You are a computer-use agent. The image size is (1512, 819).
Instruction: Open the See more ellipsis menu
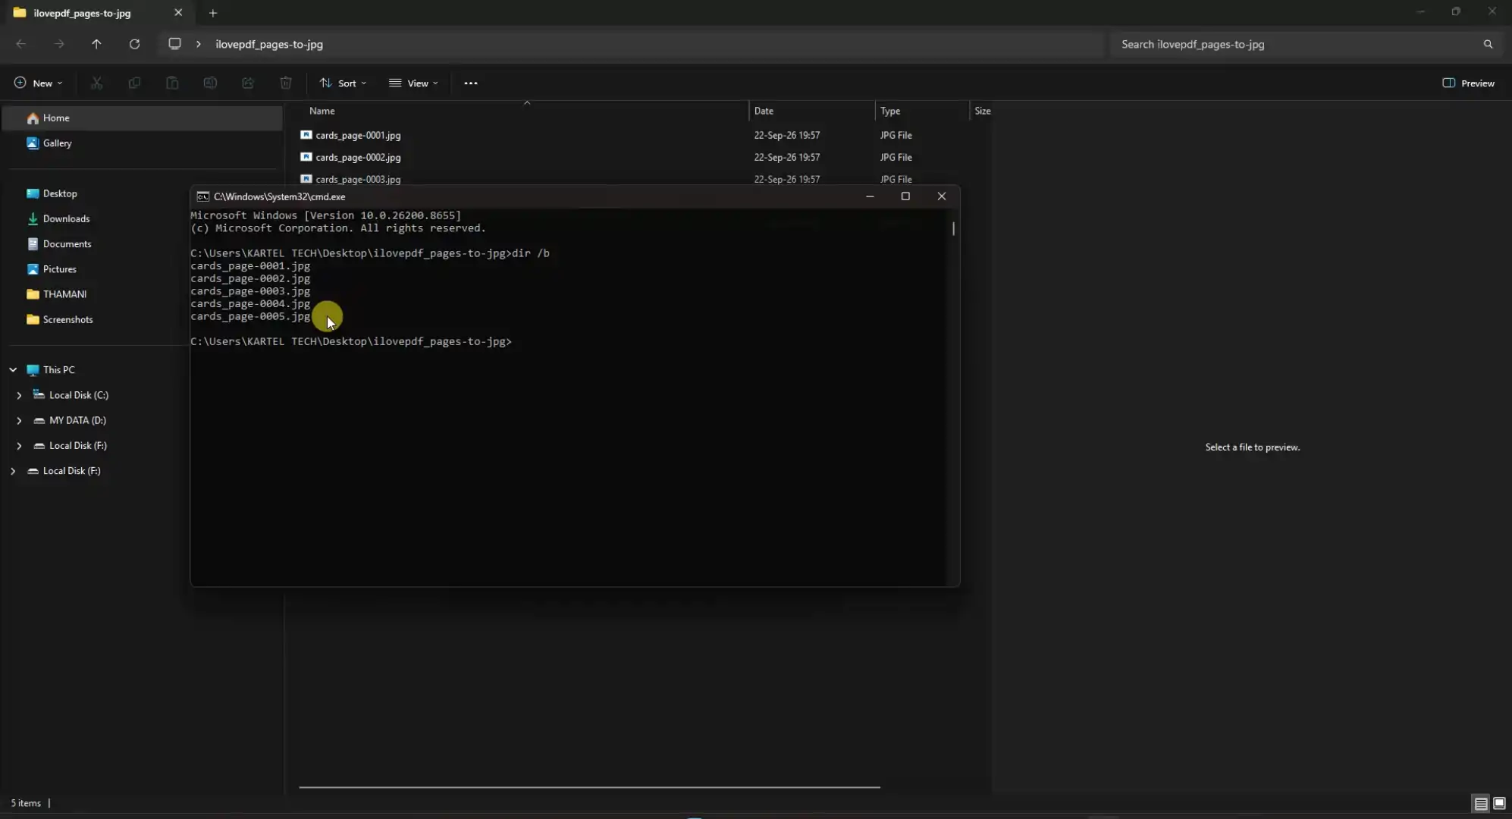(471, 83)
